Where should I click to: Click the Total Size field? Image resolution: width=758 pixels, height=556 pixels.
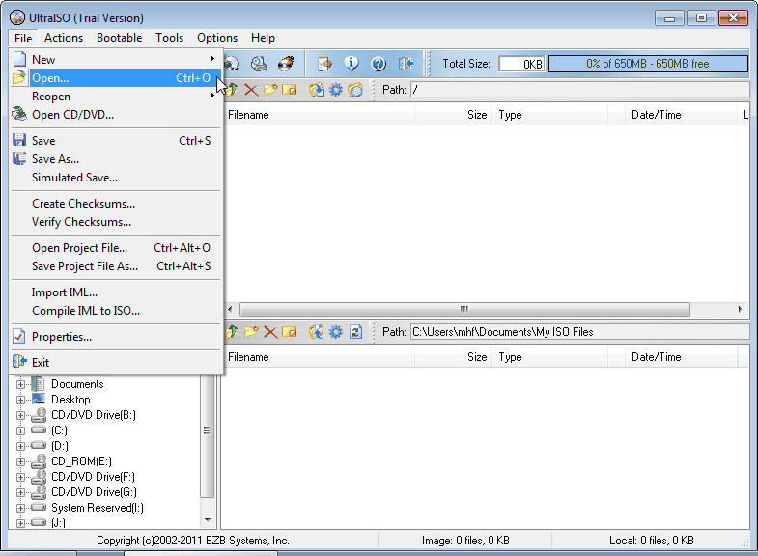pos(521,64)
